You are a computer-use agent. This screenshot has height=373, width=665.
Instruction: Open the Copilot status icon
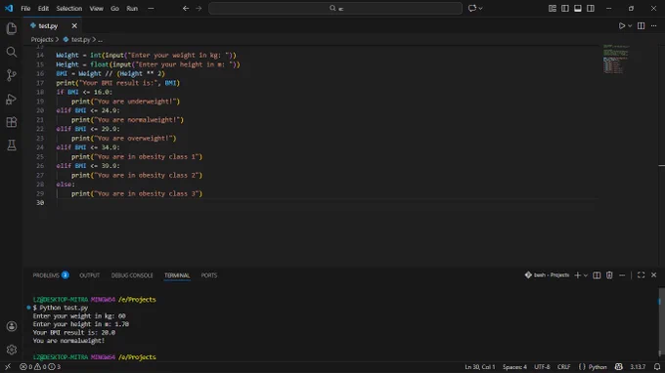pyautogui.click(x=619, y=366)
